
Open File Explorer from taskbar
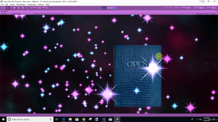point(70,119)
